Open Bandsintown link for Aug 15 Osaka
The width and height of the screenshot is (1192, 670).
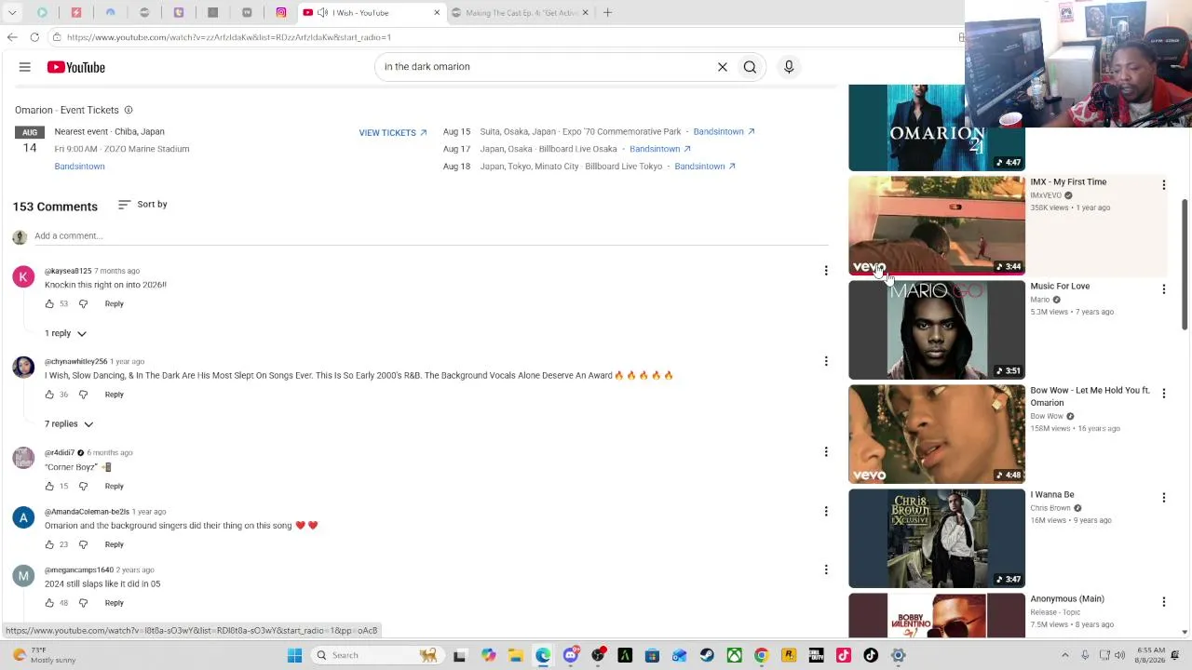pyautogui.click(x=724, y=132)
